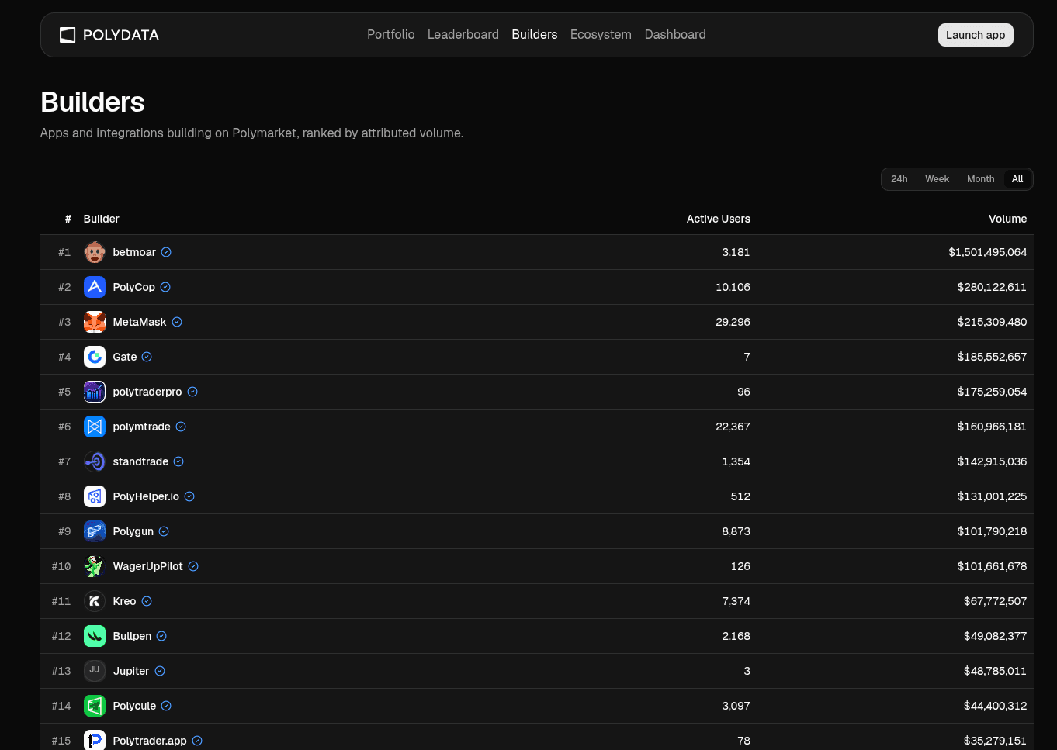Go to the Portfolio nav tab
Screen dimensions: 1057x750
click(x=391, y=35)
